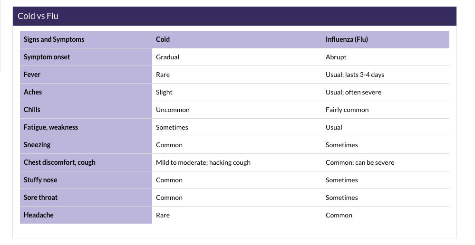The height and width of the screenshot is (245, 475).
Task: Click the Chest discomfort, cough label
Action: point(59,162)
